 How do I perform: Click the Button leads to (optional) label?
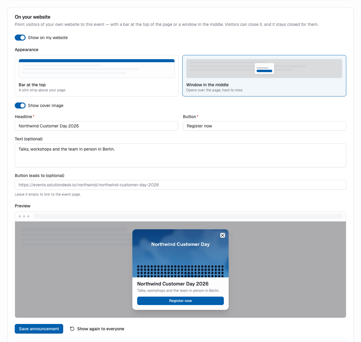(x=39, y=176)
